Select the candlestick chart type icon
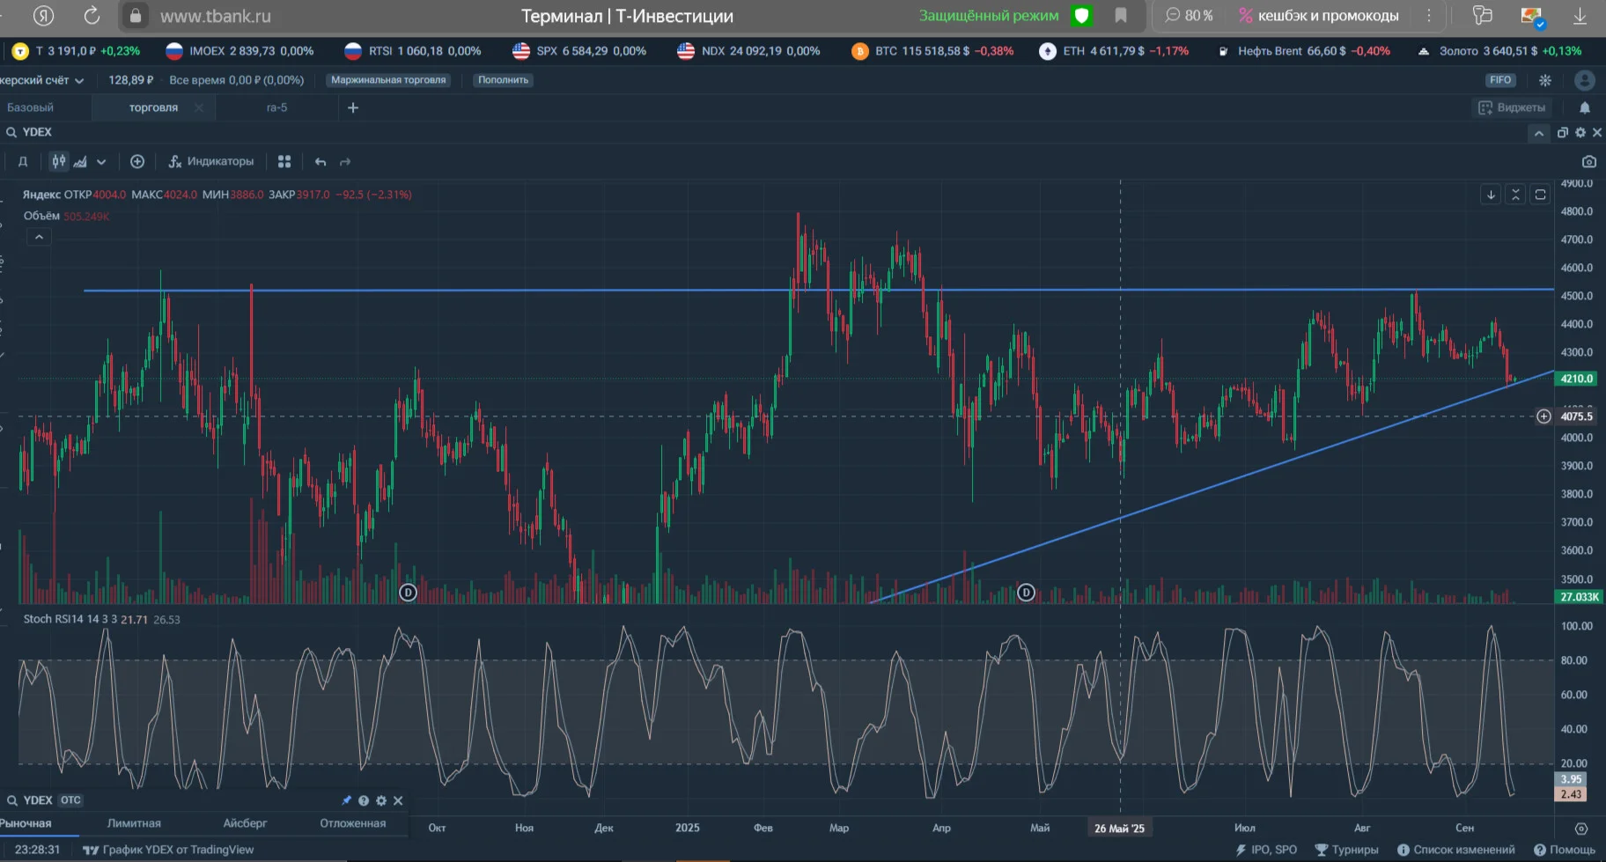The width and height of the screenshot is (1606, 862). point(58,161)
